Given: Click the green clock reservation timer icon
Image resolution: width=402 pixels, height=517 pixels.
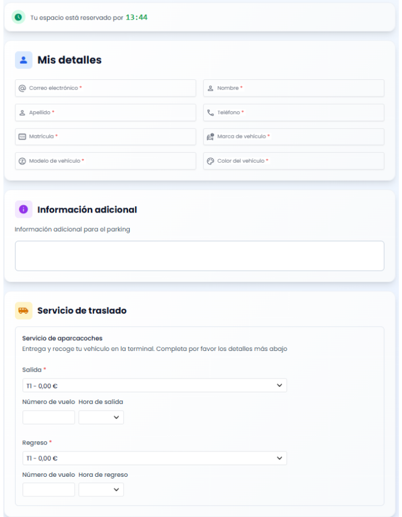Looking at the screenshot, I should [x=18, y=17].
